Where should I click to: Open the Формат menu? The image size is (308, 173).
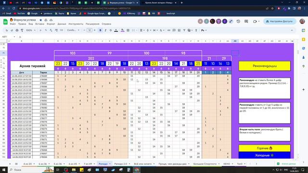(51, 24)
